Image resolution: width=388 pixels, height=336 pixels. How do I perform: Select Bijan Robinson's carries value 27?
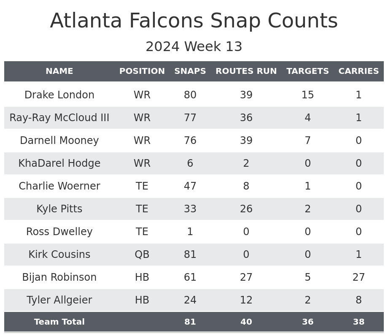[x=358, y=277]
